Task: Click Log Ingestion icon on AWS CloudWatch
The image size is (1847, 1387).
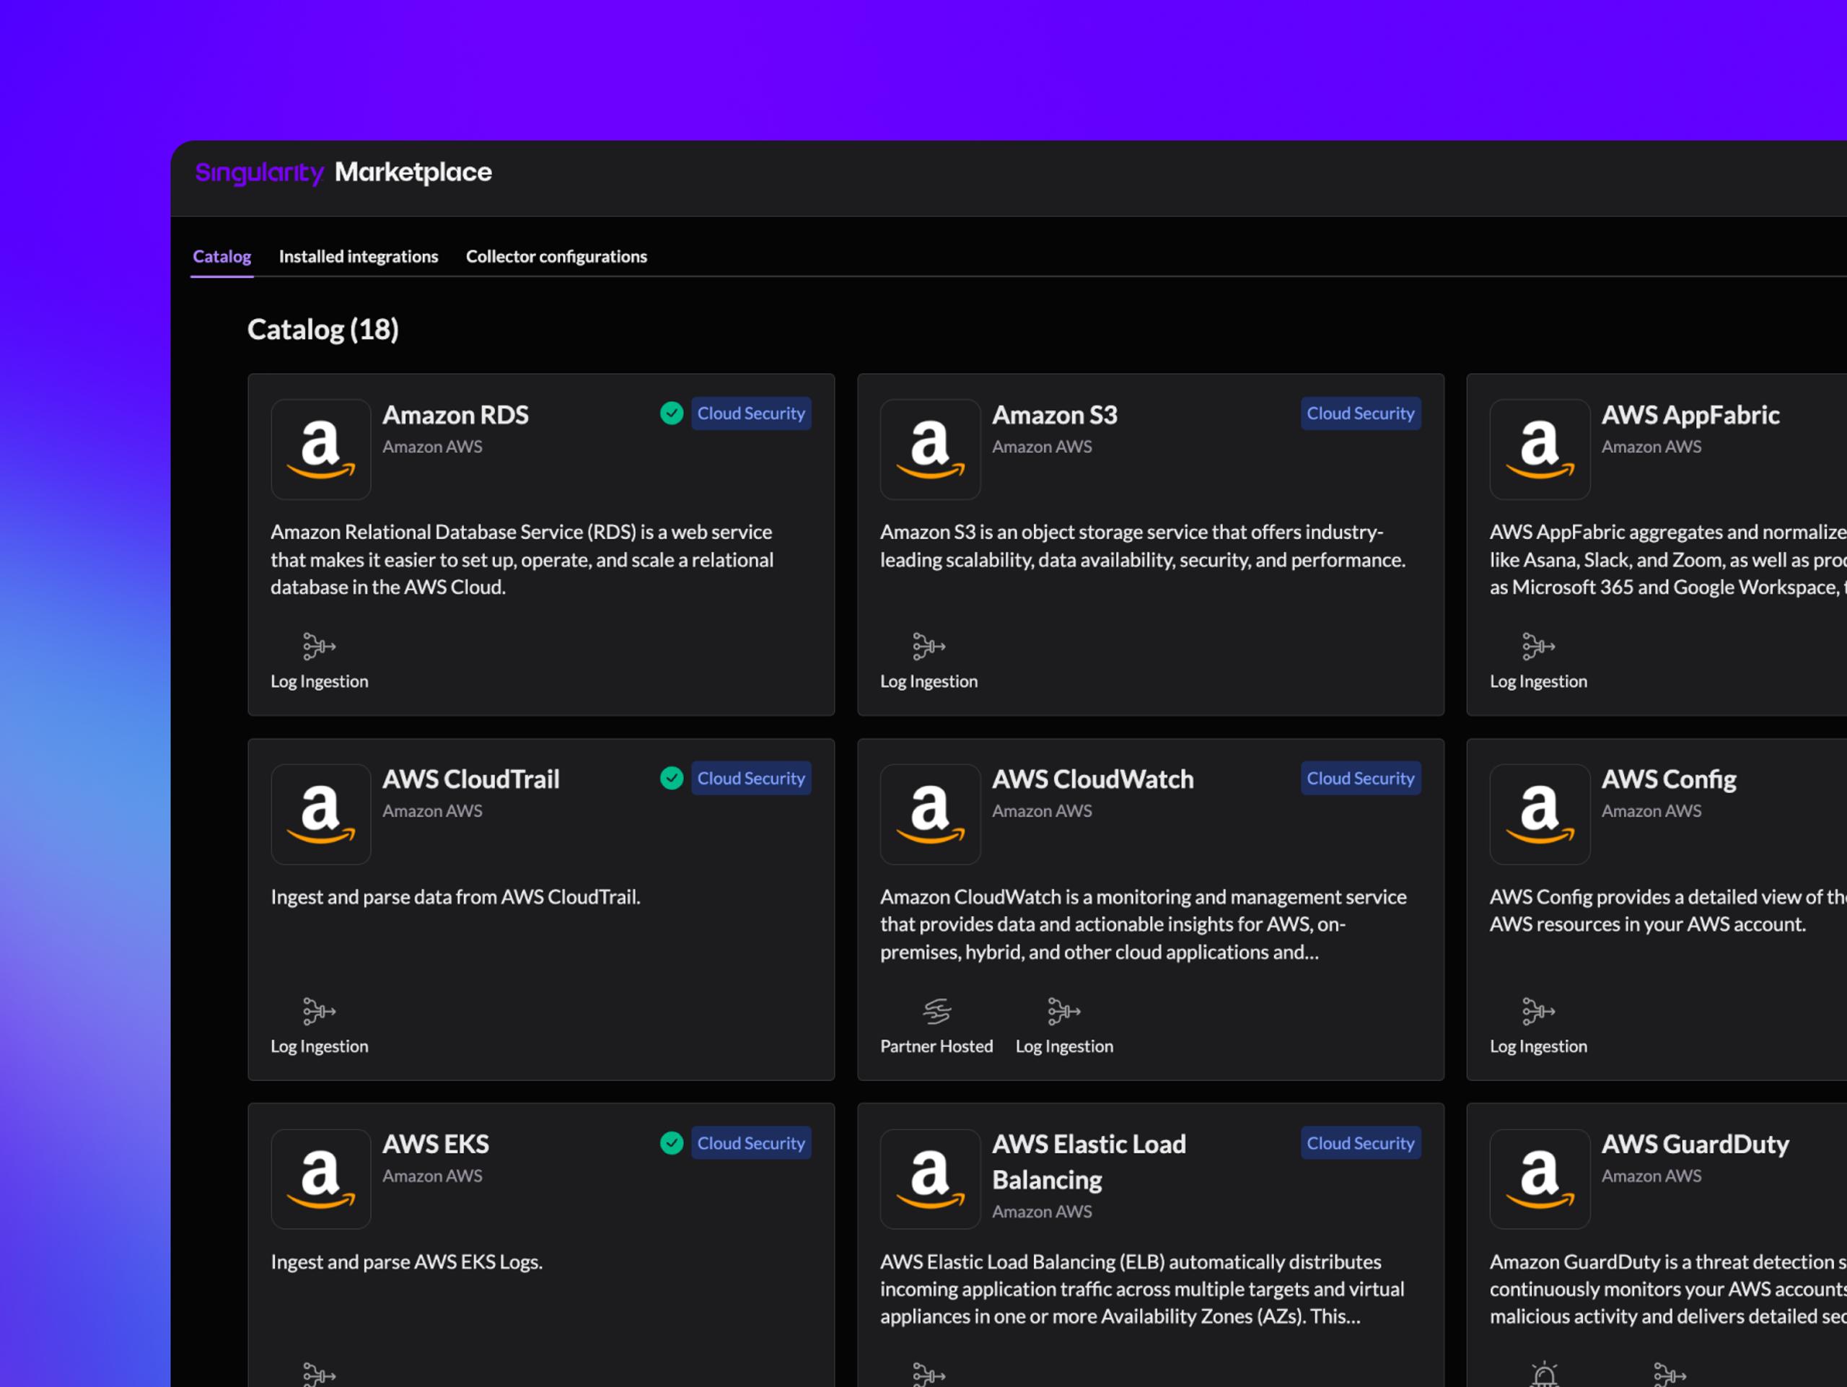Action: (1063, 1011)
